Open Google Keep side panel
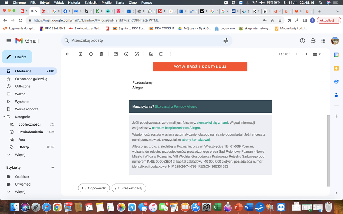 click(336, 68)
